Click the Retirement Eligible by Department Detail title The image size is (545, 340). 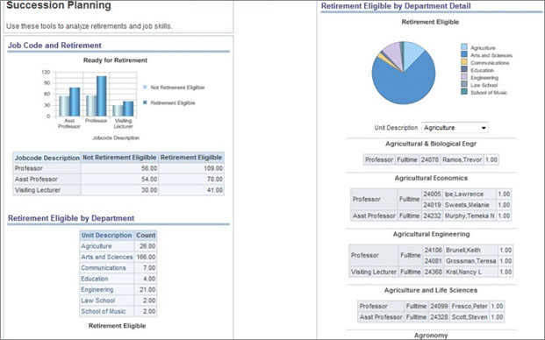(x=396, y=6)
